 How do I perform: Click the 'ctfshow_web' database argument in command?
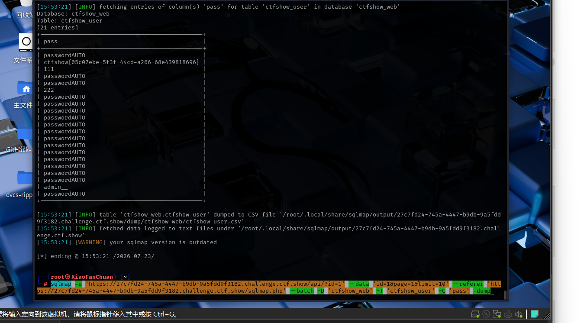pyautogui.click(x=350, y=291)
